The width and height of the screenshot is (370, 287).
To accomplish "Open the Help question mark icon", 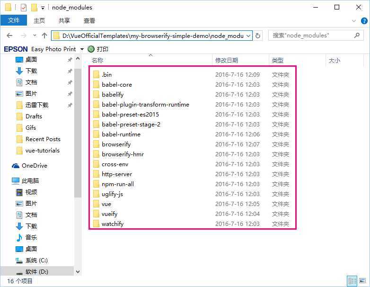I will [364, 21].
